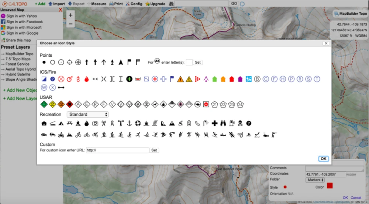The height and width of the screenshot is (204, 369).
Task: Select the snowboarder recreation icon
Action: [163, 135]
